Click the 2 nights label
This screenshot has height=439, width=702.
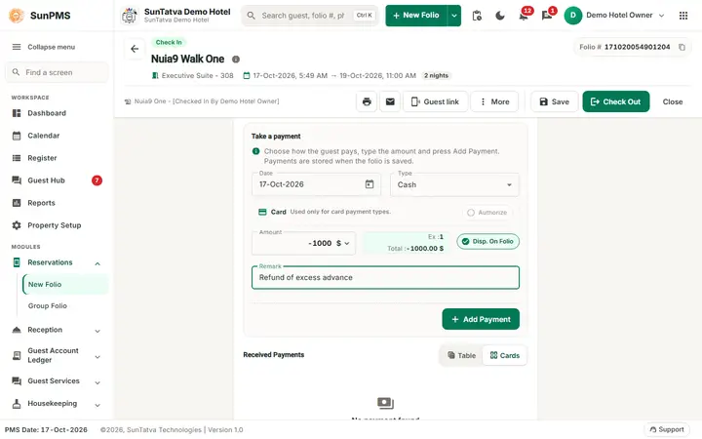point(436,76)
